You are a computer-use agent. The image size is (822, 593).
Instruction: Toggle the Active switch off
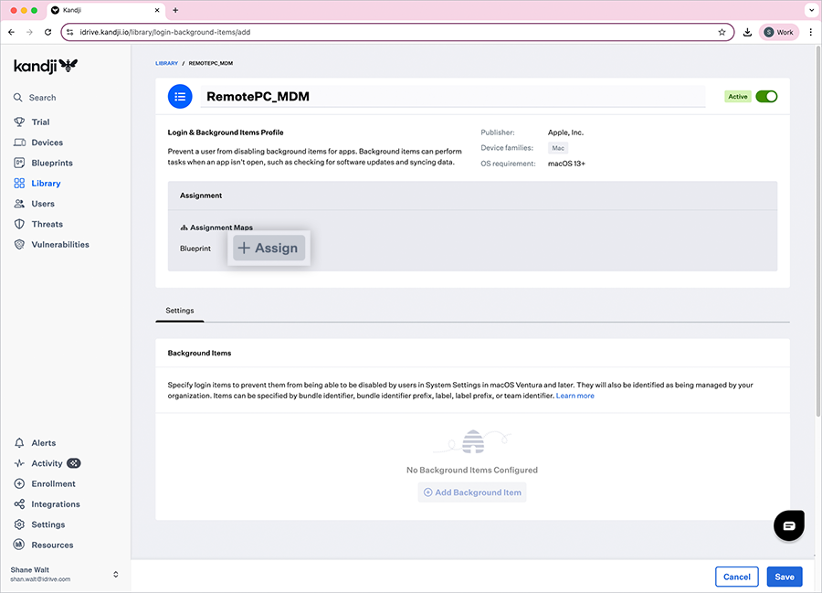tap(765, 96)
